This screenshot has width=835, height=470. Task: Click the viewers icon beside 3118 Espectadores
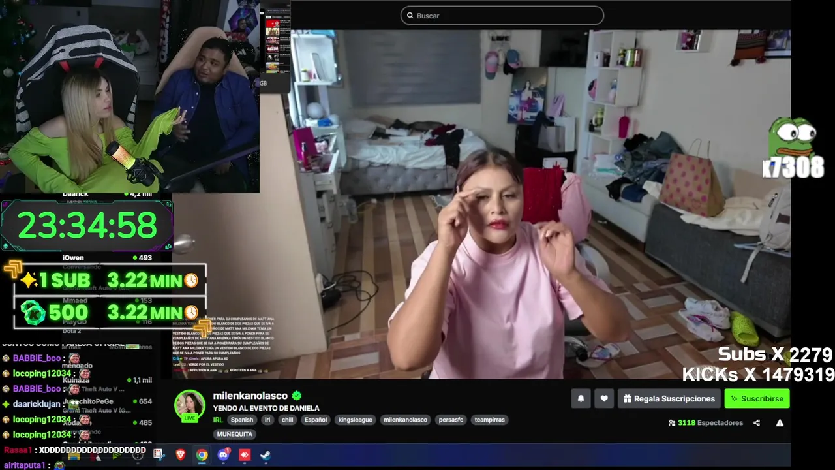pyautogui.click(x=672, y=423)
